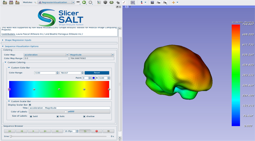Open the Magnitude component dropdown

point(91,55)
